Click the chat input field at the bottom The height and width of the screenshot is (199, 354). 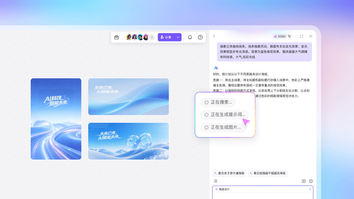[x=263, y=196]
